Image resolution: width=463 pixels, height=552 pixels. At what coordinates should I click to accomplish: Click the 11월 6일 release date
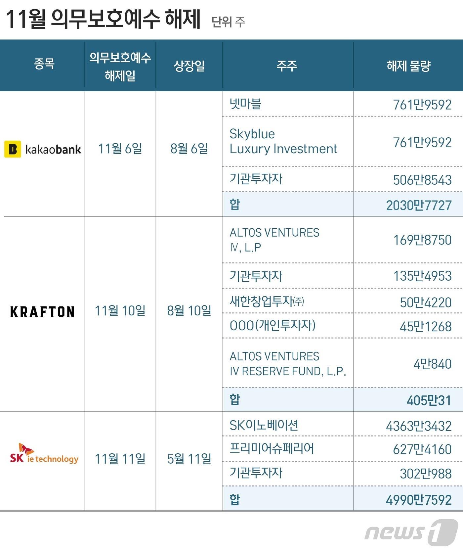pyautogui.click(x=120, y=149)
